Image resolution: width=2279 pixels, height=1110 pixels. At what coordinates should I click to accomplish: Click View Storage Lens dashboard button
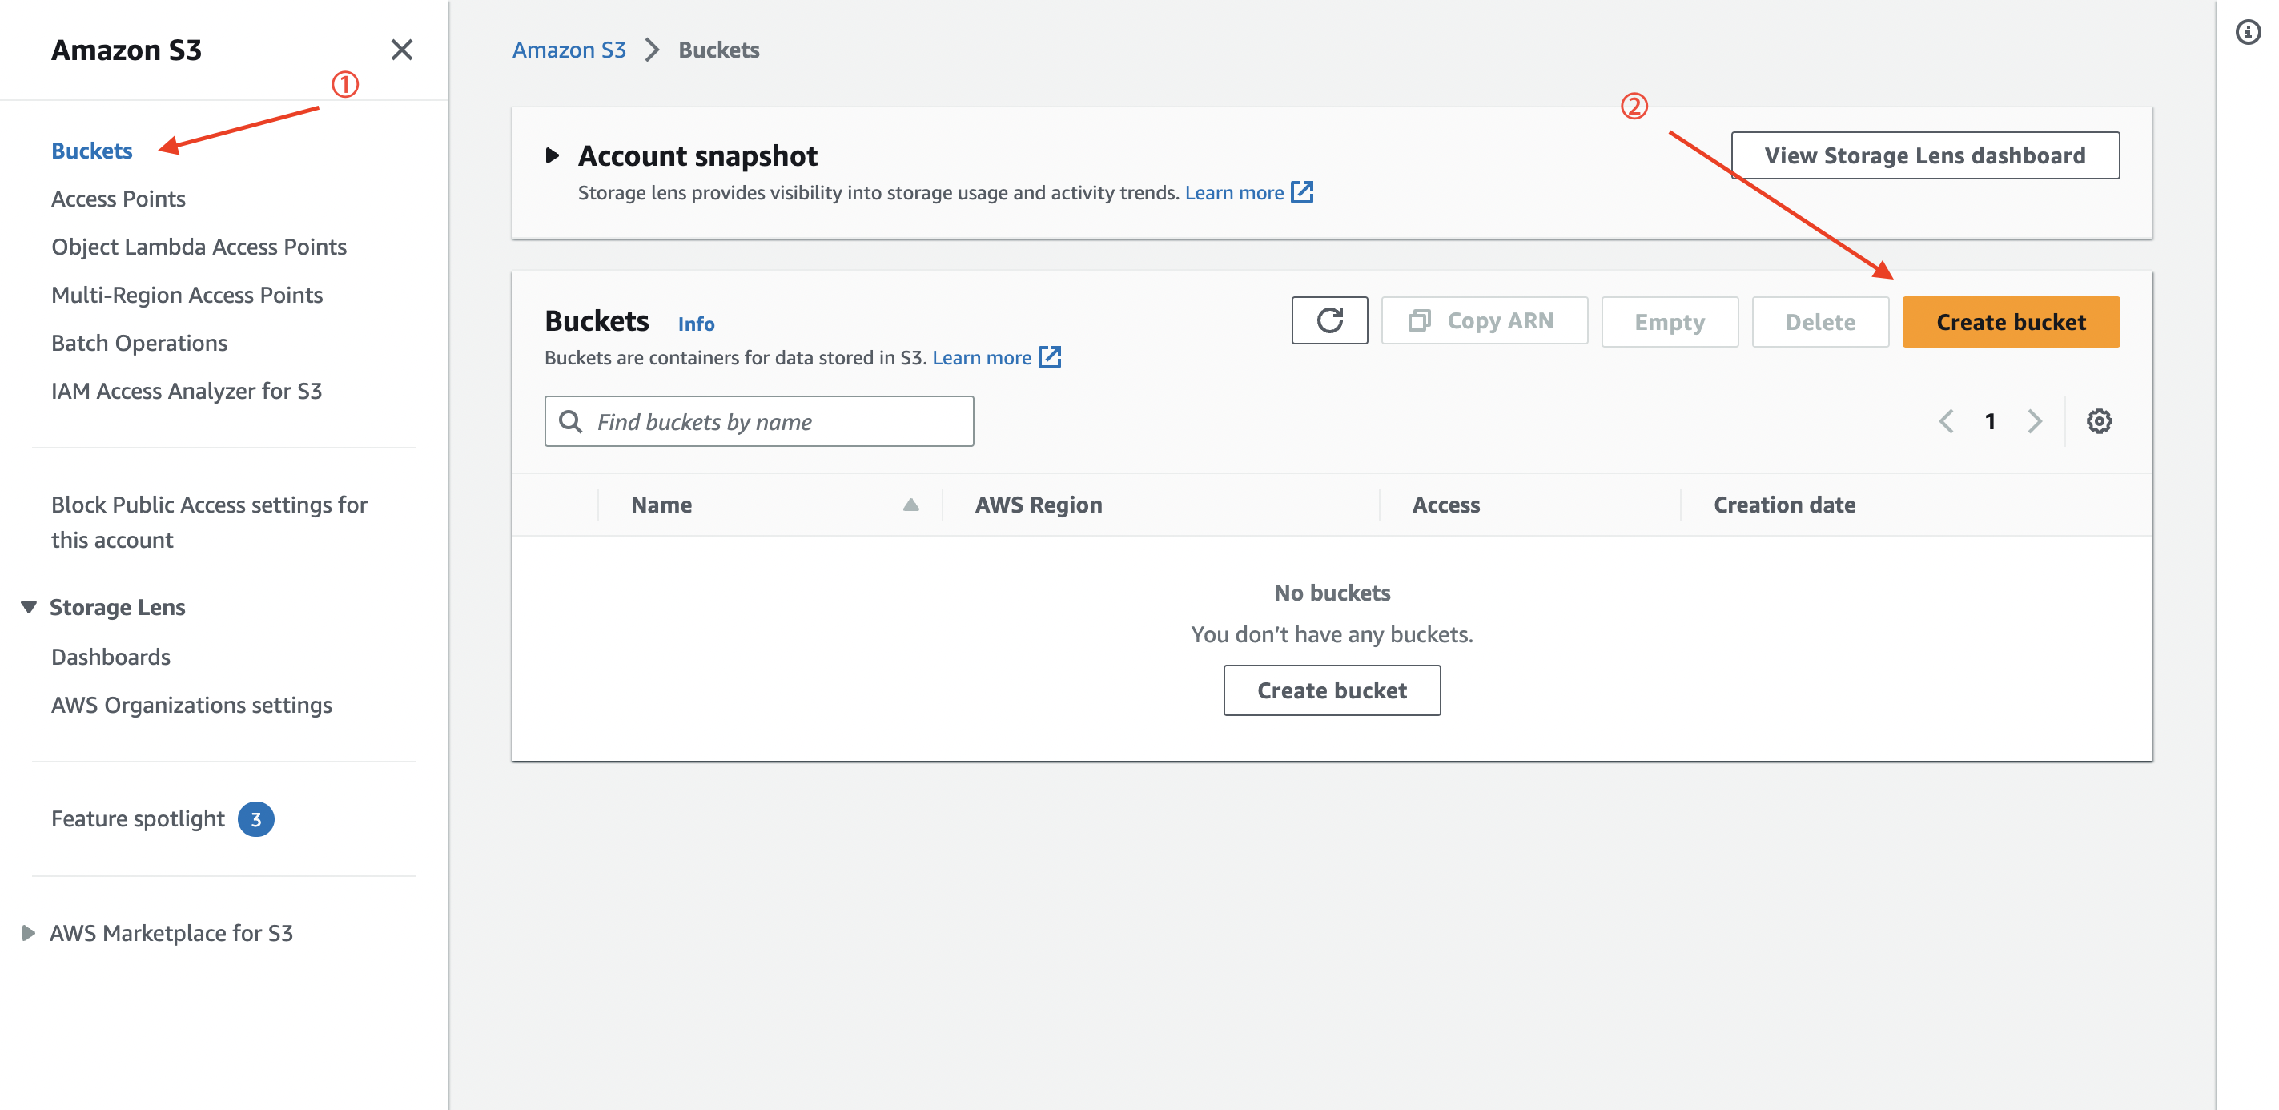(x=1924, y=155)
